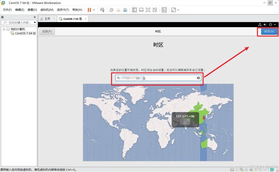This screenshot has height=172, width=279.
Task: Click the printer status icon
Action: 246,170
